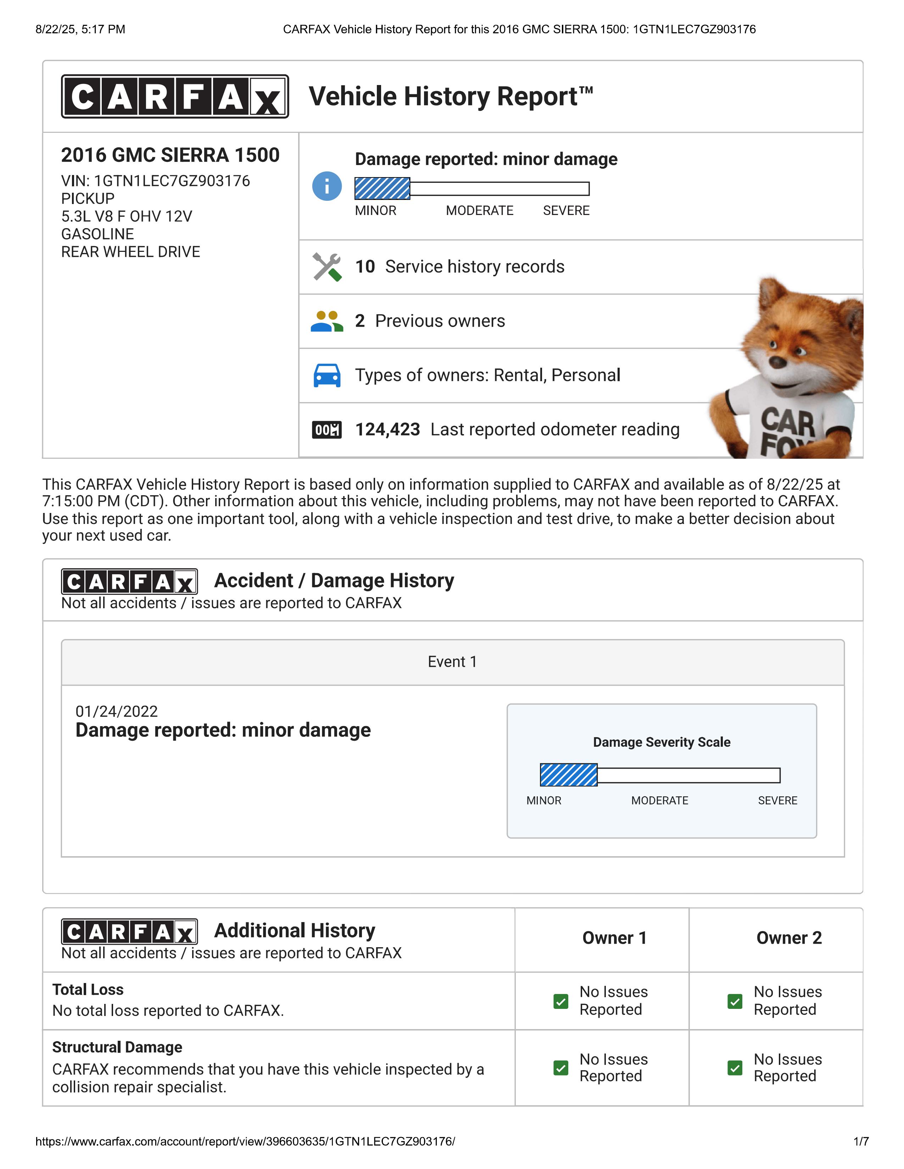This screenshot has width=904, height=1169.
Task: Open the carfax.com report URL in footer
Action: click(245, 1141)
